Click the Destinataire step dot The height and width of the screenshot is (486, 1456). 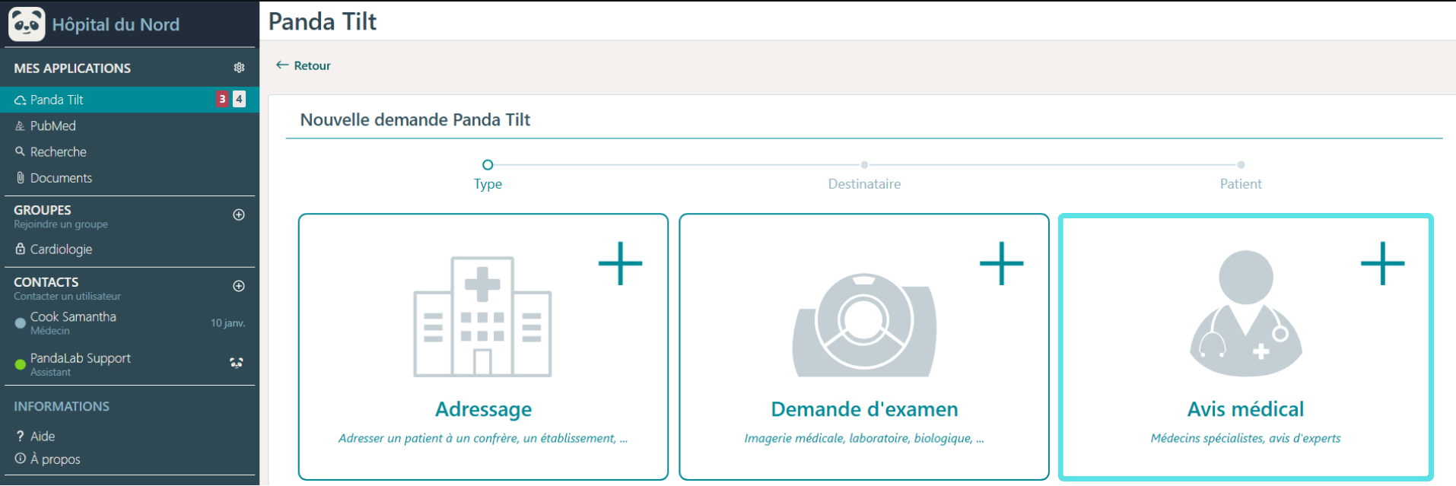click(x=864, y=164)
